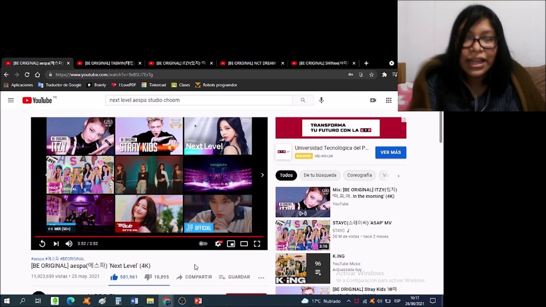
Task: Share the video via Compartir
Action: (194, 277)
